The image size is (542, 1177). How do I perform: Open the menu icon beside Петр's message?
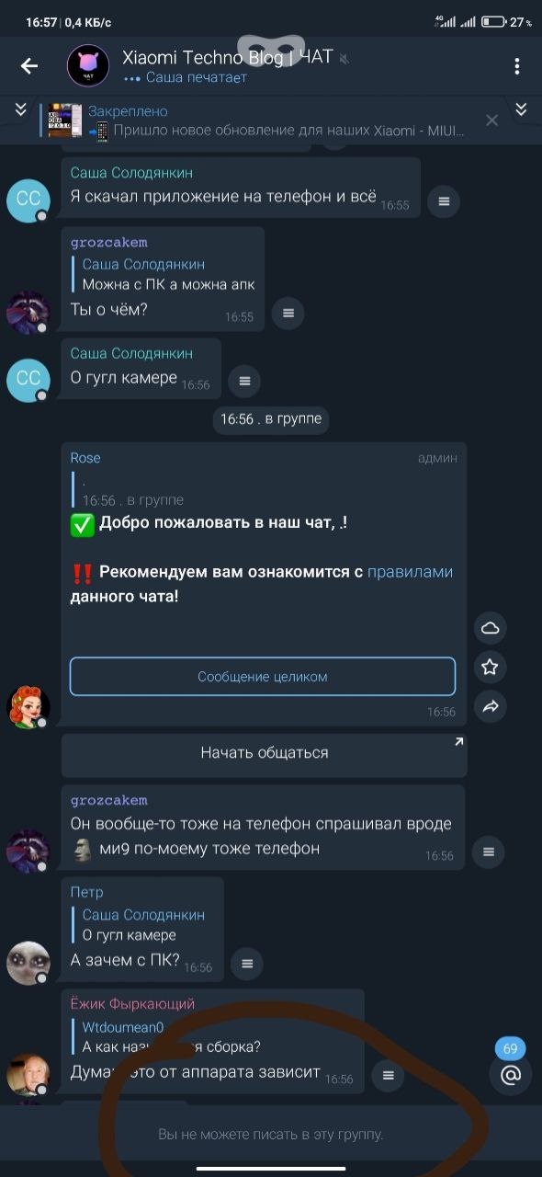coord(246,963)
